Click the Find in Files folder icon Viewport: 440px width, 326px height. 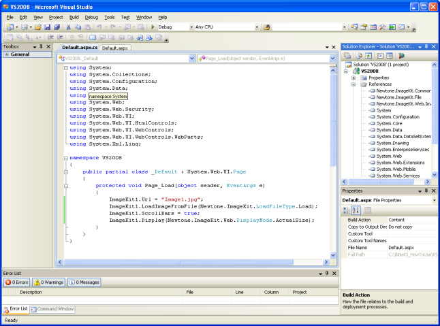click(x=267, y=27)
